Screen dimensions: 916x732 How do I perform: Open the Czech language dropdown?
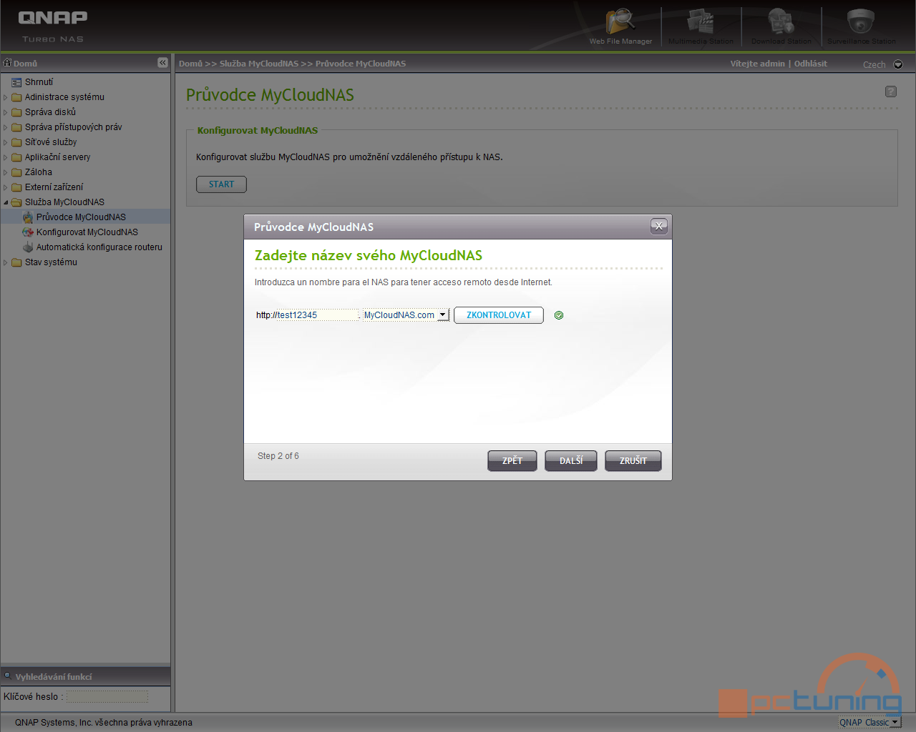coord(898,64)
